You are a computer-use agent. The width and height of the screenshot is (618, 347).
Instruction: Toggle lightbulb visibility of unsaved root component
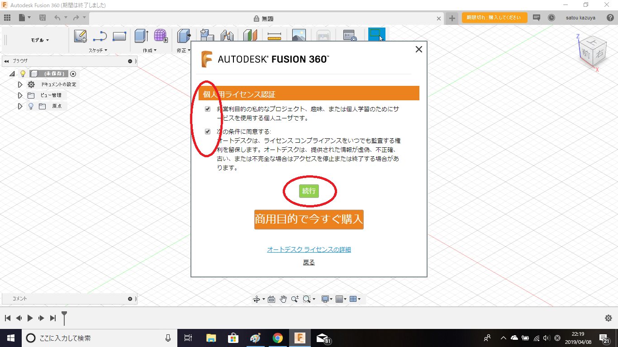point(23,74)
